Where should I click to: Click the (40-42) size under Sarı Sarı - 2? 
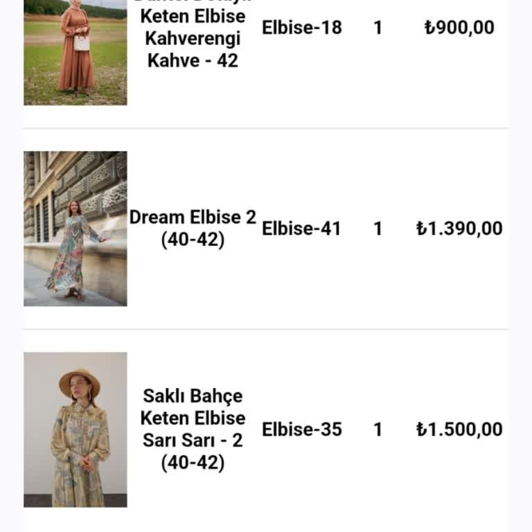(x=193, y=462)
